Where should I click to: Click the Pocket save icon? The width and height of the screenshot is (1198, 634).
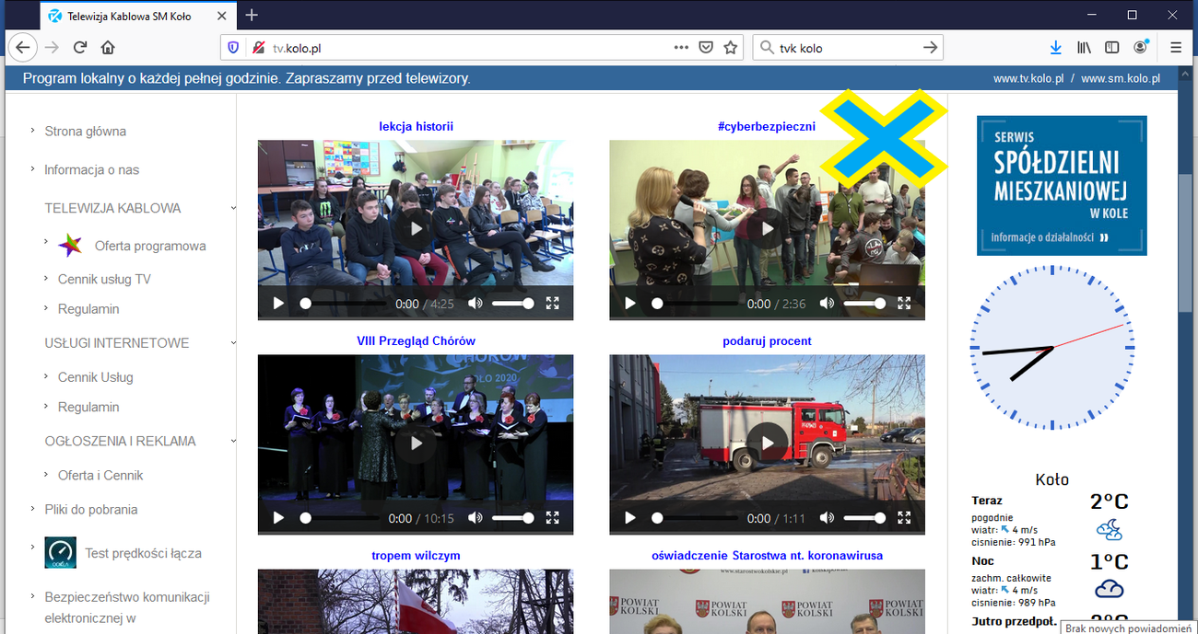(x=706, y=47)
